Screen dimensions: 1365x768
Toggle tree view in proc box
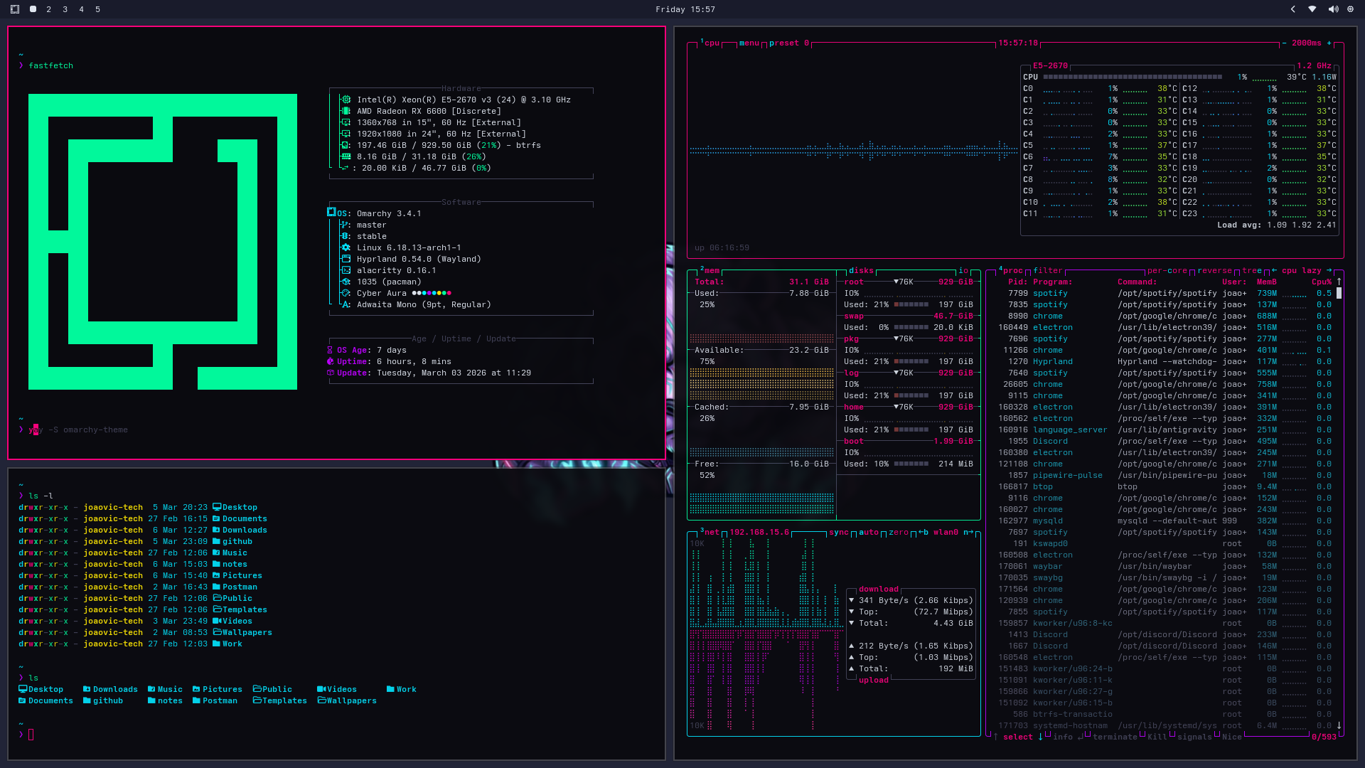pos(1252,270)
